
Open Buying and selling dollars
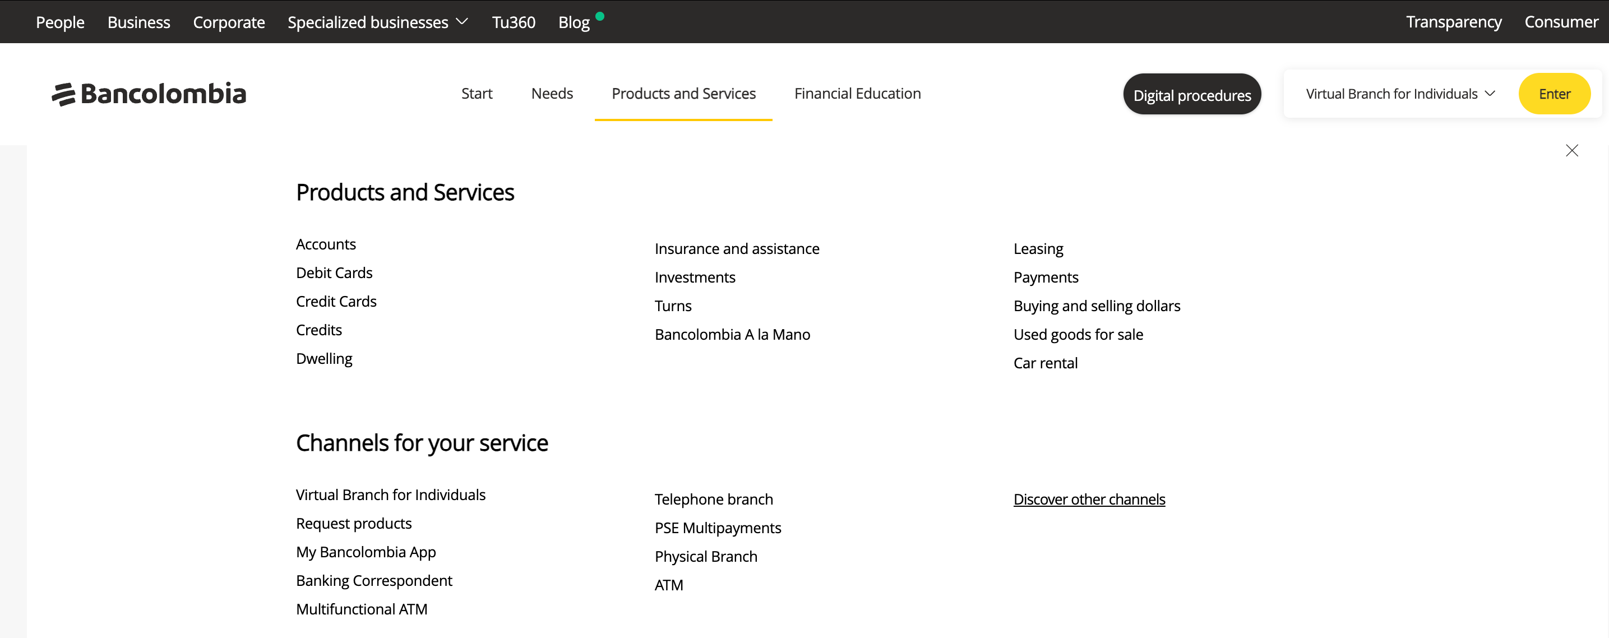[x=1097, y=306]
